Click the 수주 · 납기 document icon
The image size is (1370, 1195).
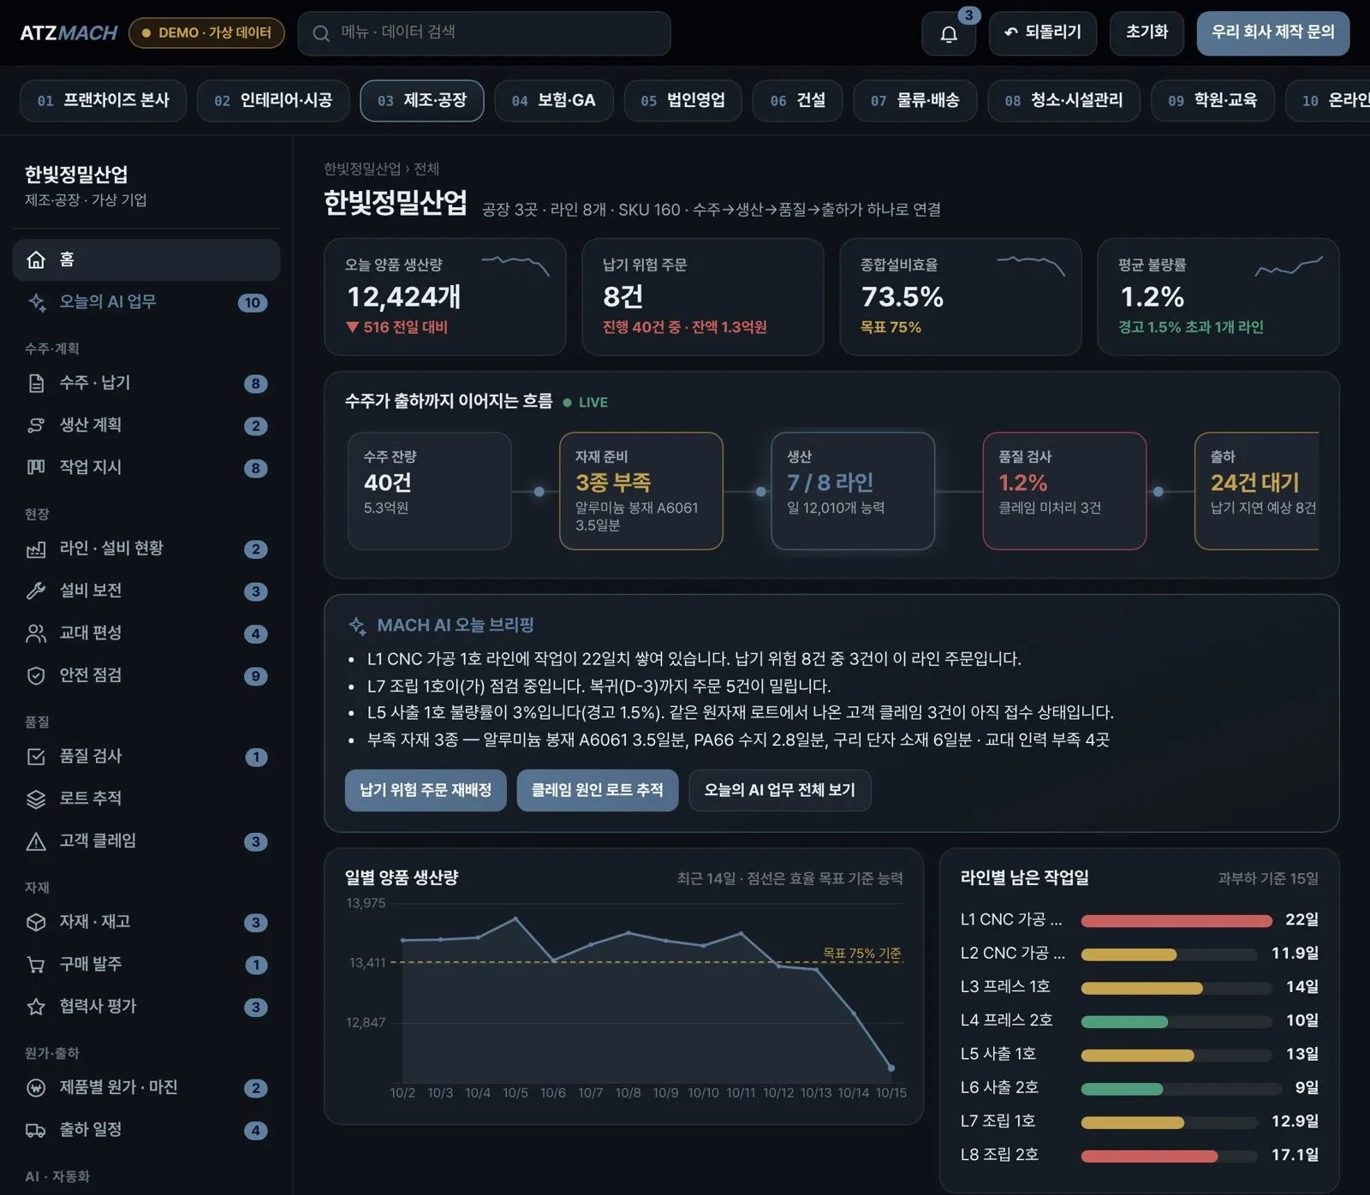[x=36, y=383]
